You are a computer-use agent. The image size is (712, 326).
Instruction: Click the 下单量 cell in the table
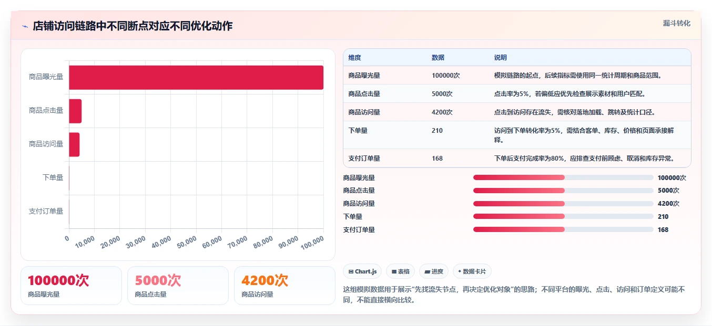pyautogui.click(x=358, y=131)
